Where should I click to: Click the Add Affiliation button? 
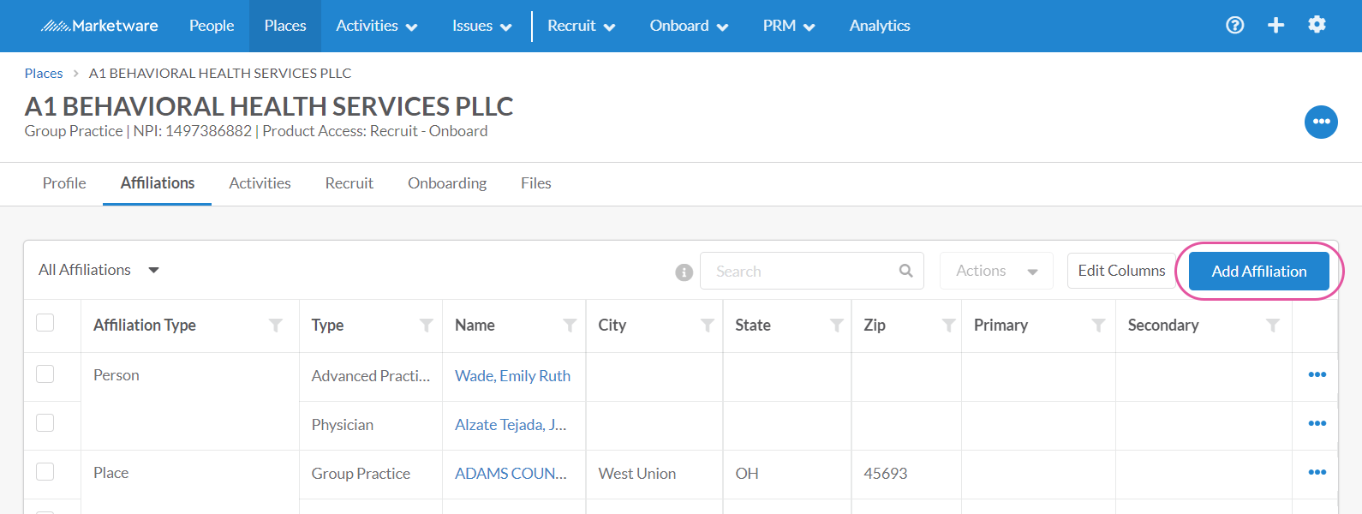pyautogui.click(x=1259, y=271)
